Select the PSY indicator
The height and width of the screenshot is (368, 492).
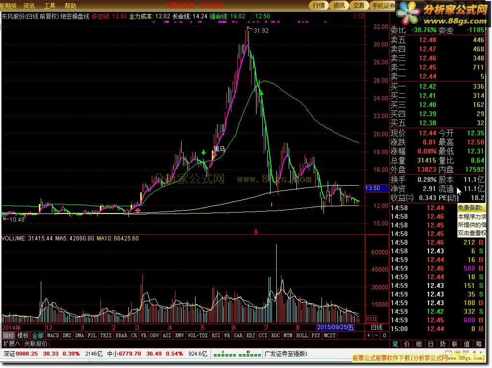pyautogui.click(x=316, y=335)
